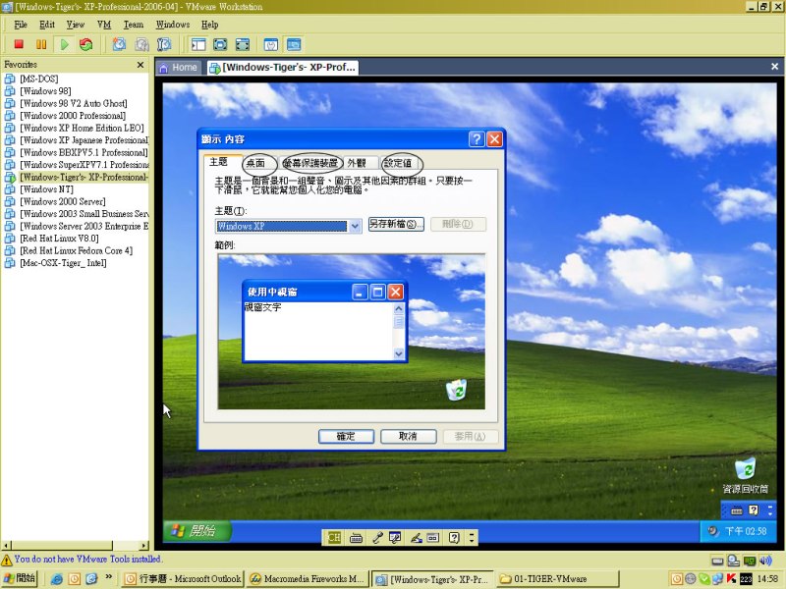Viewport: 786px width, 589px height.
Task: Click the yellow Suspend button
Action: tap(41, 44)
